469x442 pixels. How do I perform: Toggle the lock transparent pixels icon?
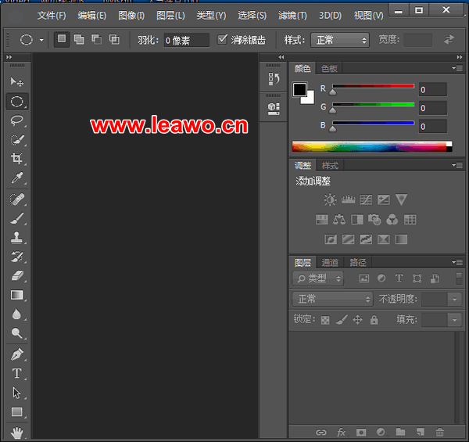click(325, 320)
